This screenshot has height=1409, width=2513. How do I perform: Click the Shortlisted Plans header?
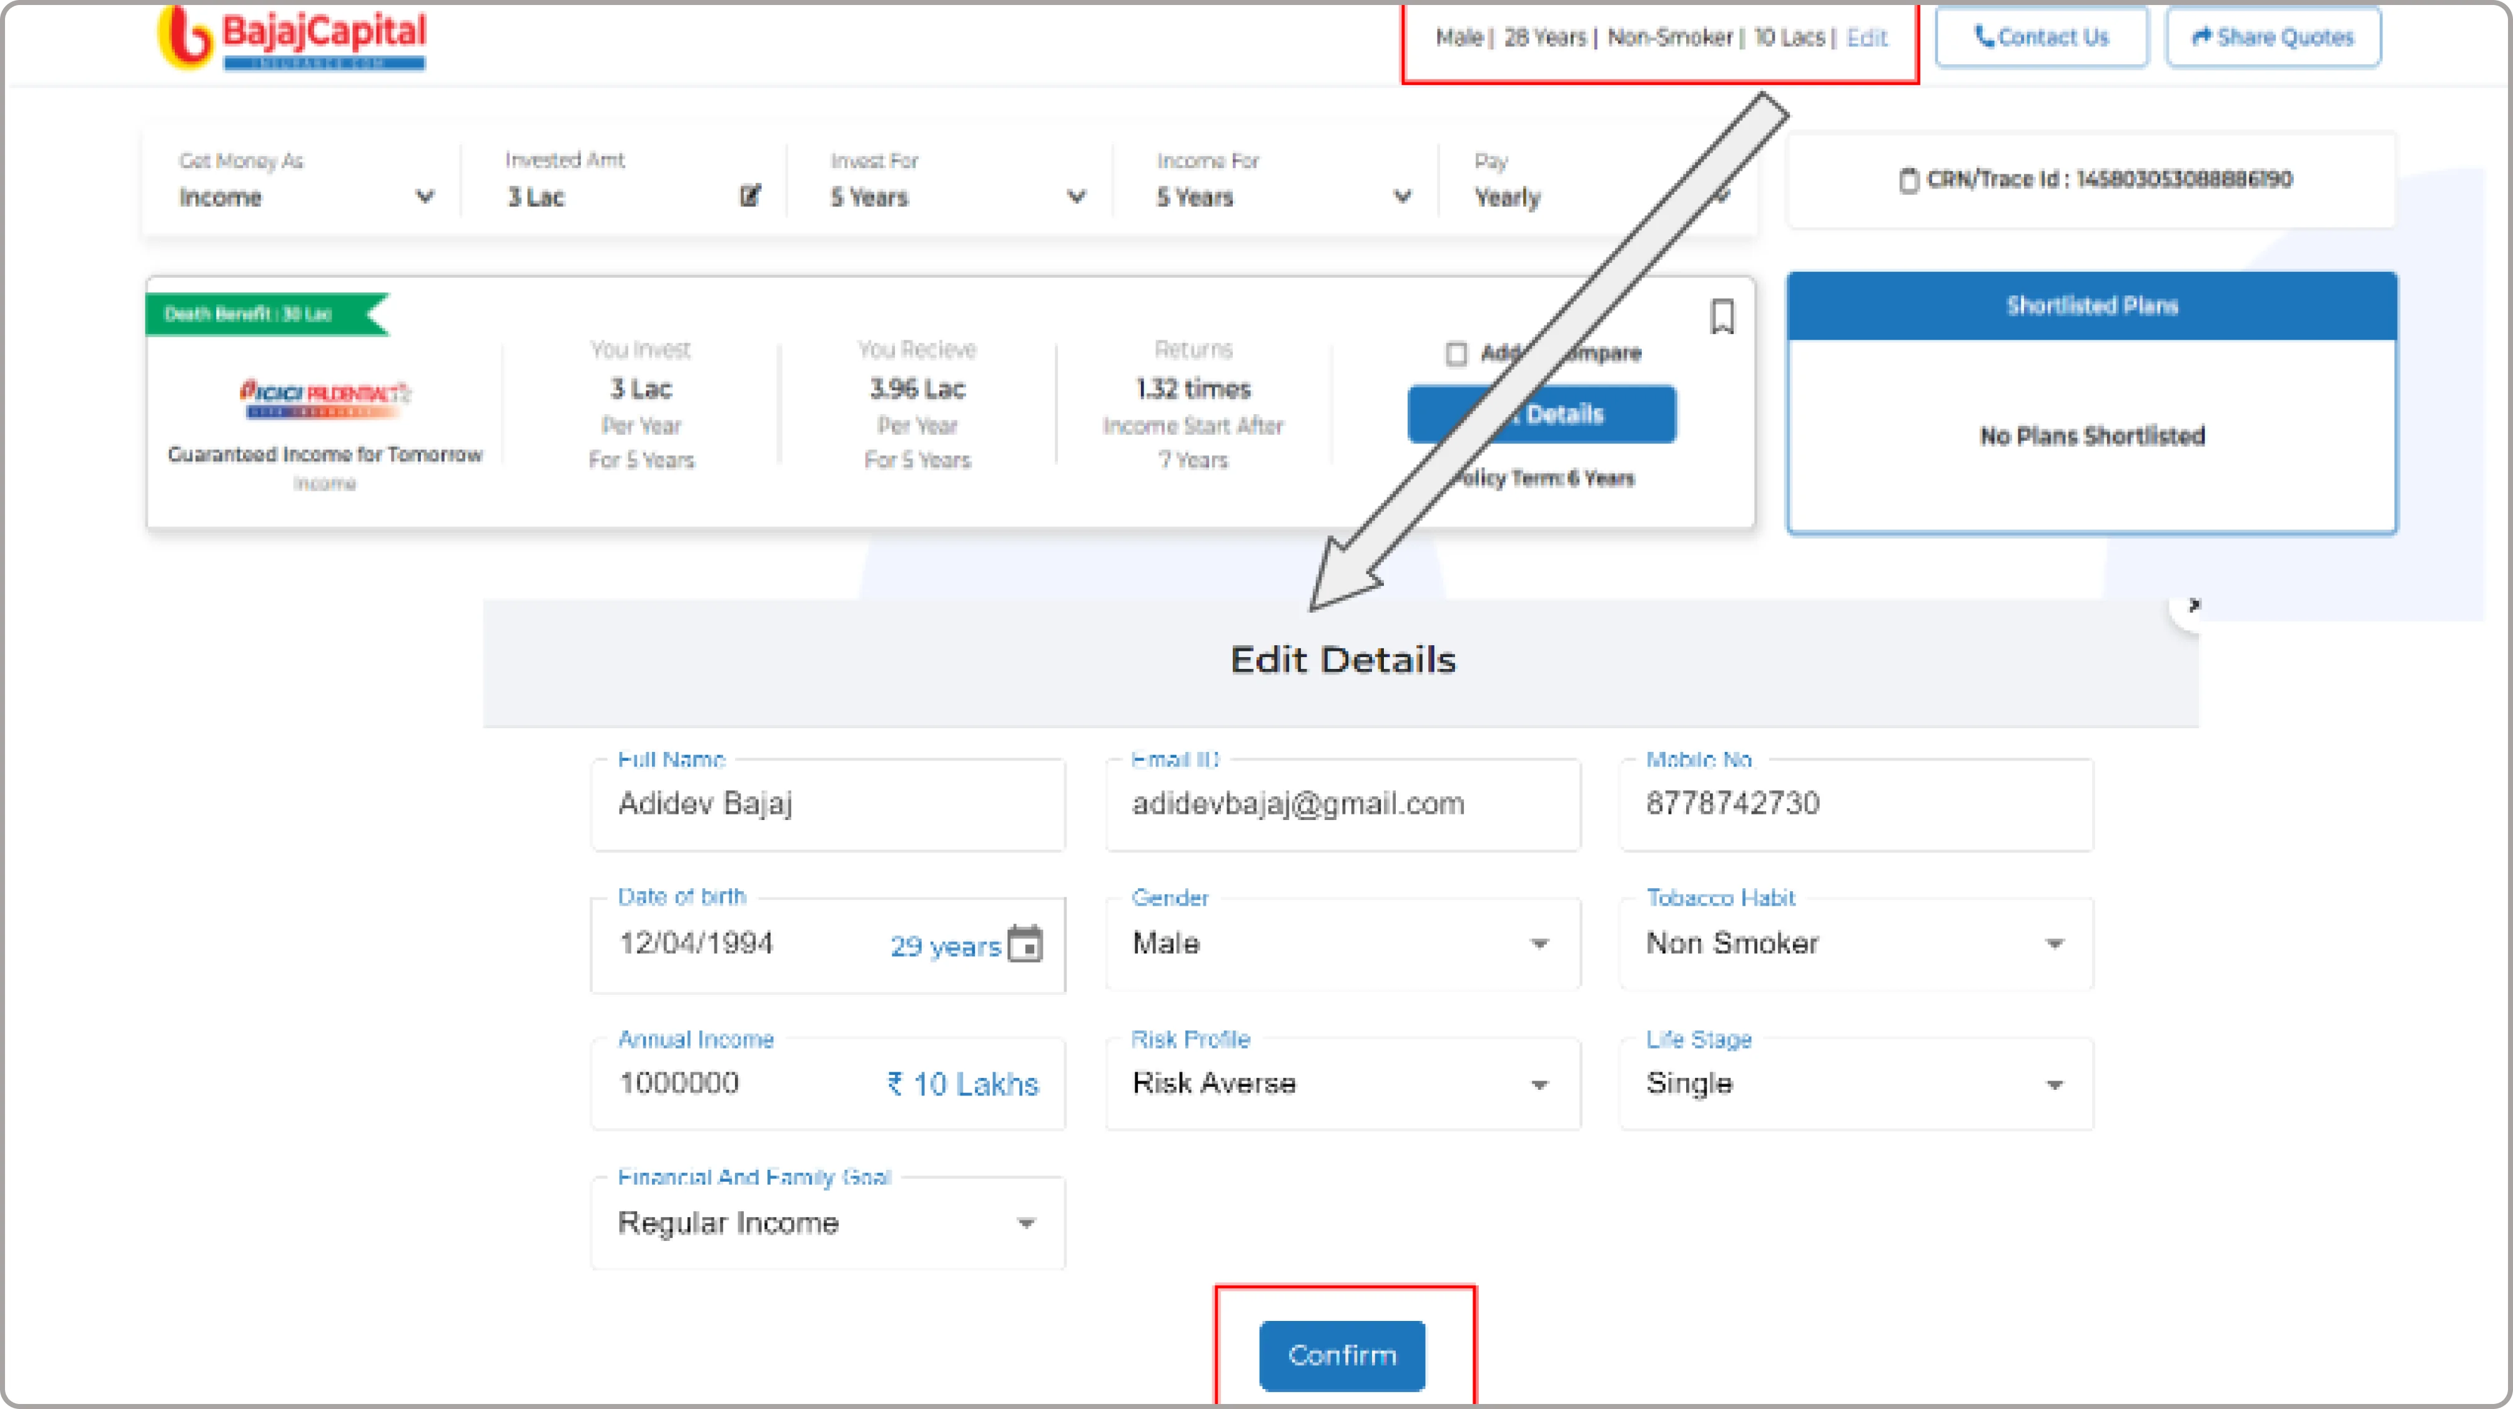(x=2091, y=307)
